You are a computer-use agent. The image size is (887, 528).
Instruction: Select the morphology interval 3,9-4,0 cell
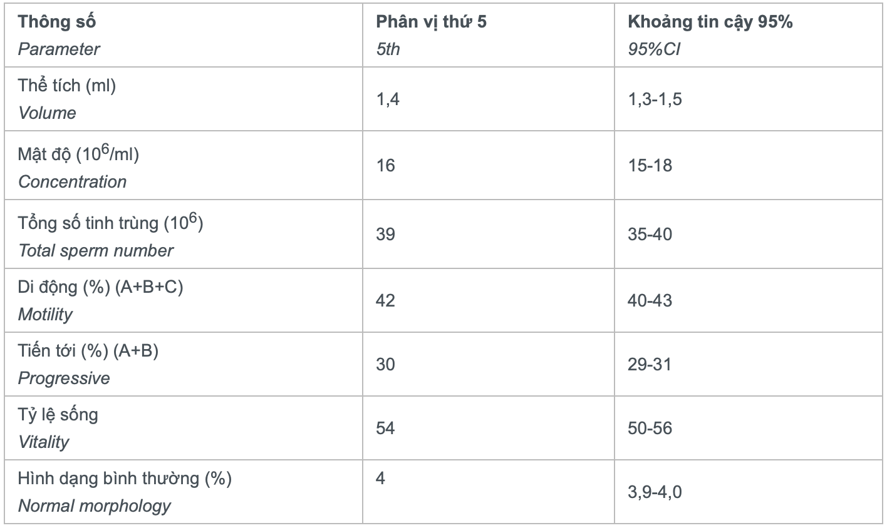pos(655,492)
